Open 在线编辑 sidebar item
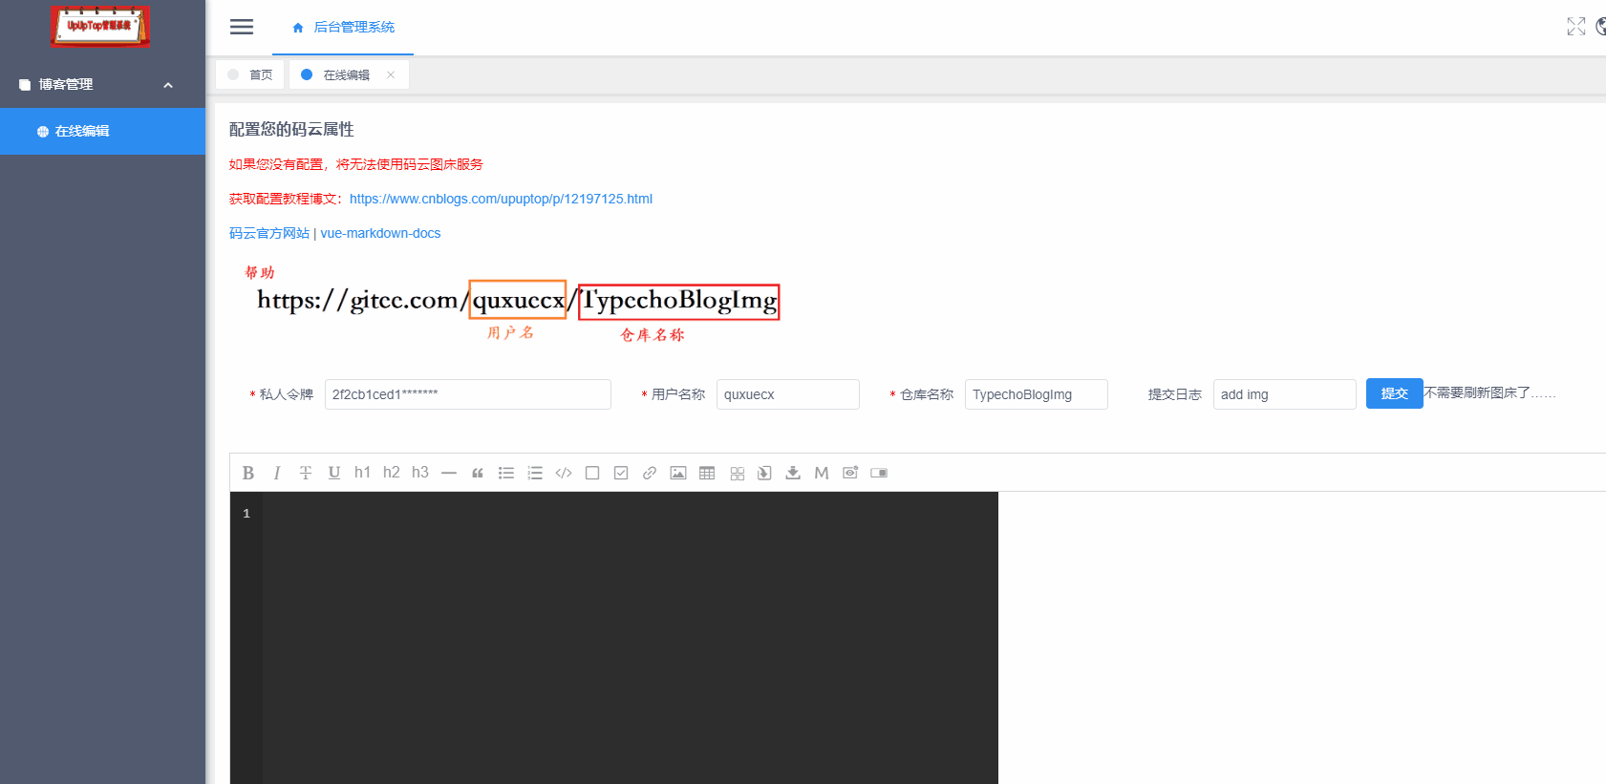This screenshot has width=1606, height=784. pyautogui.click(x=102, y=131)
